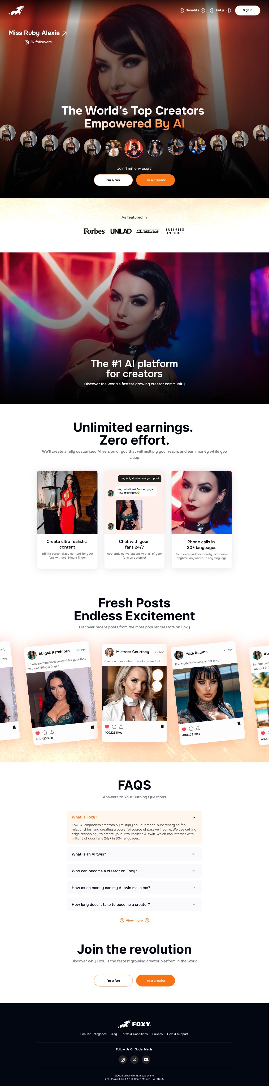Click the Sign in button

[248, 10]
